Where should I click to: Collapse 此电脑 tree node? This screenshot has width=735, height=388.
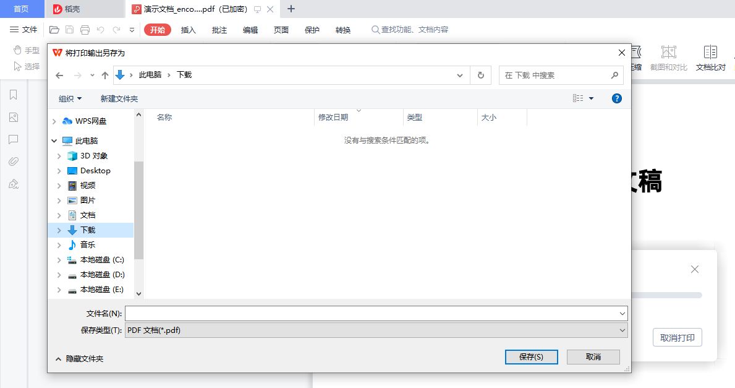54,140
